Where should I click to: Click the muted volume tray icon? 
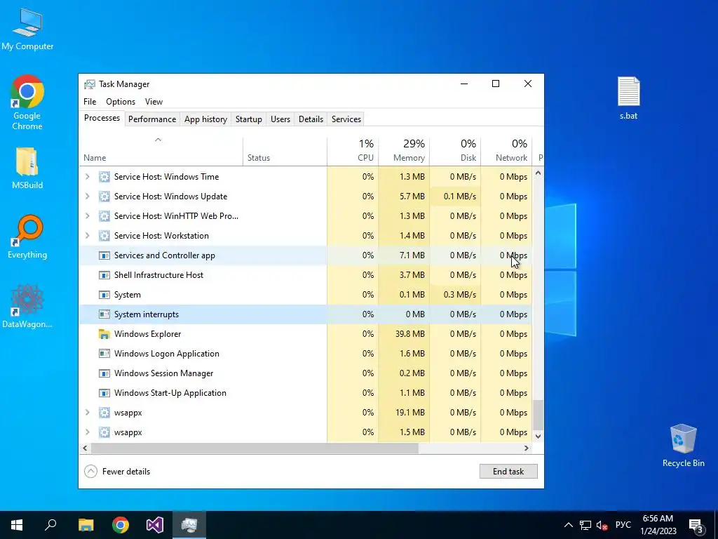click(602, 525)
